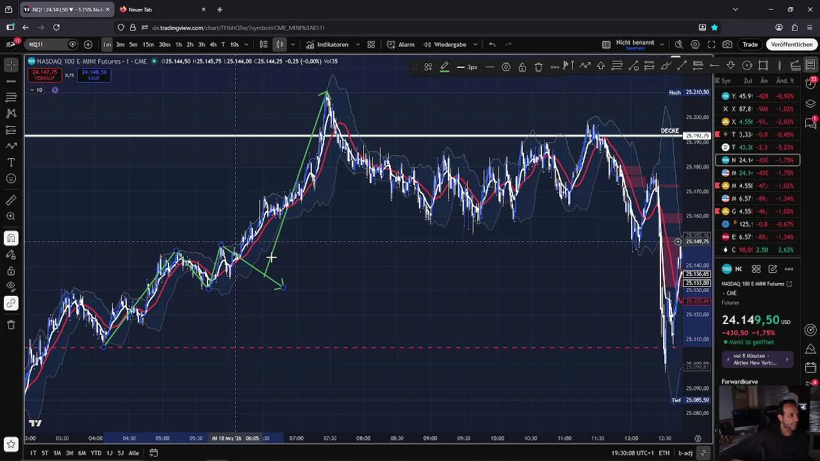The width and height of the screenshot is (820, 461).
Task: Click the undo arrow in top toolbar
Action: (492, 44)
